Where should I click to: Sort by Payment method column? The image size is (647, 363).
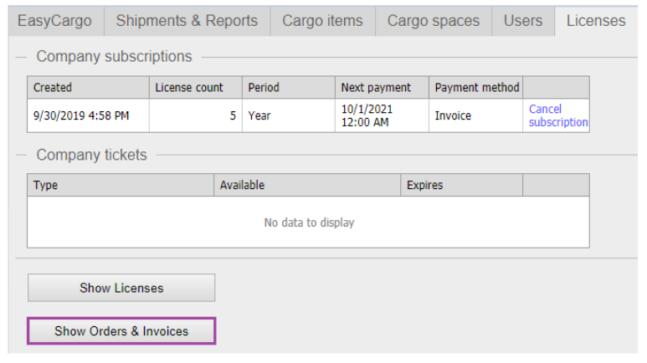476,87
